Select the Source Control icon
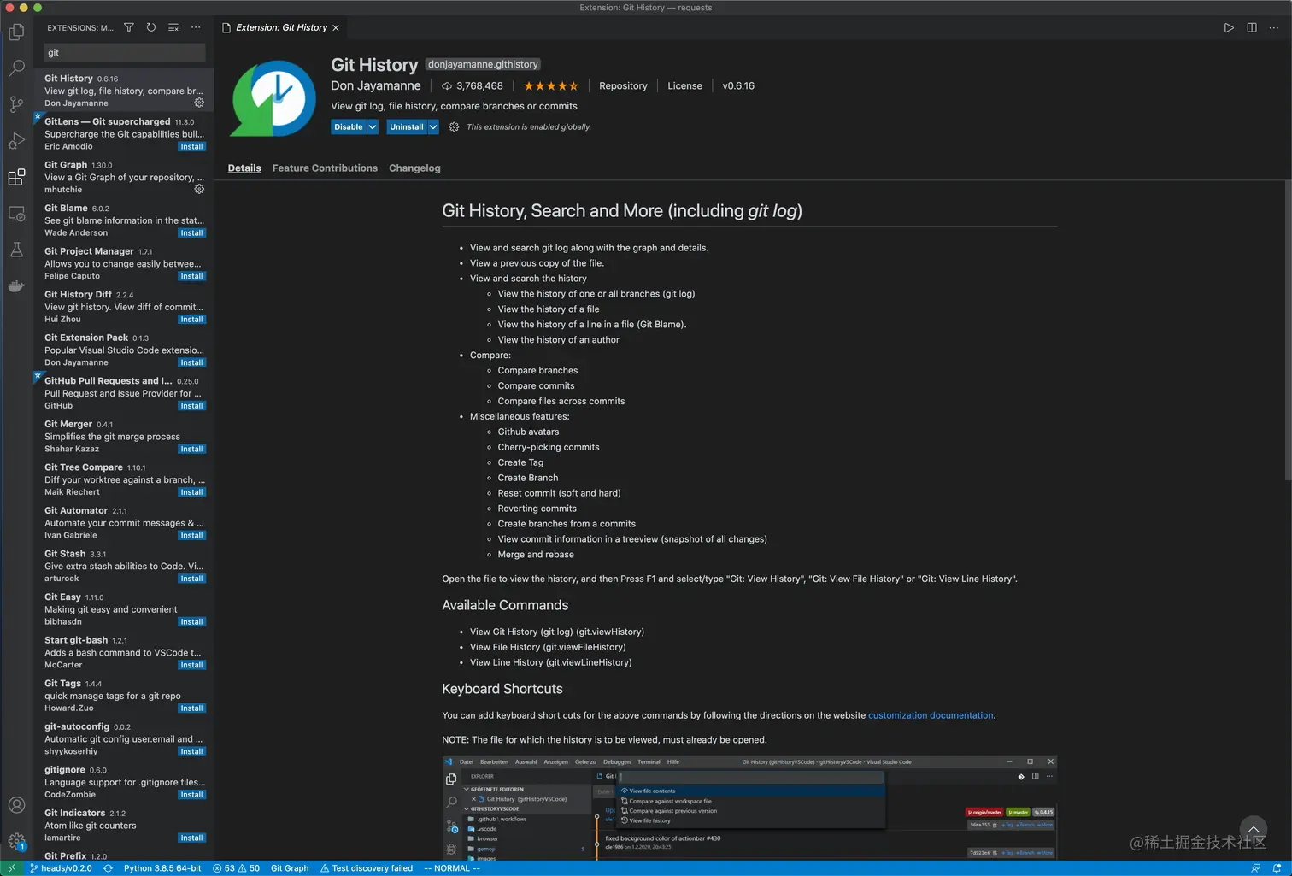The image size is (1292, 876). pyautogui.click(x=16, y=104)
